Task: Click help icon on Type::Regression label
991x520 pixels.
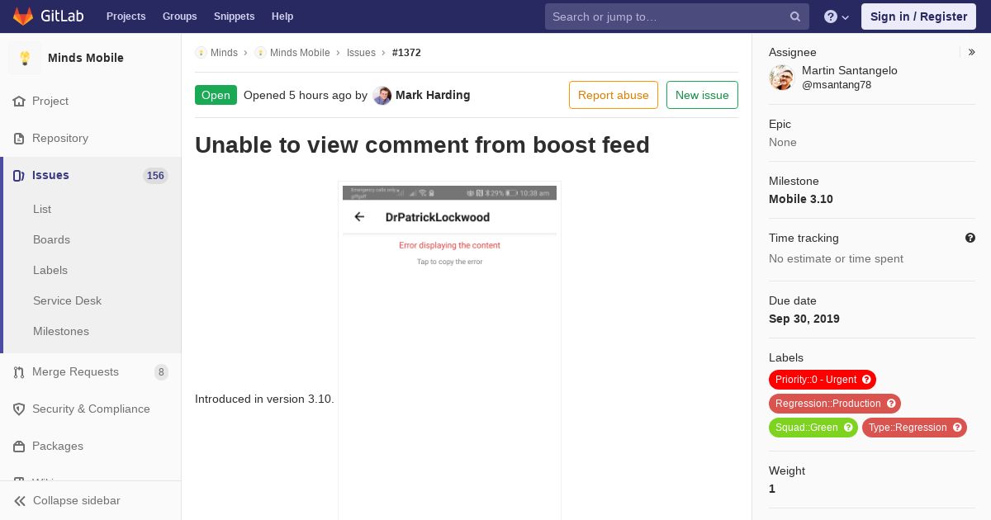Action: pyautogui.click(x=957, y=428)
